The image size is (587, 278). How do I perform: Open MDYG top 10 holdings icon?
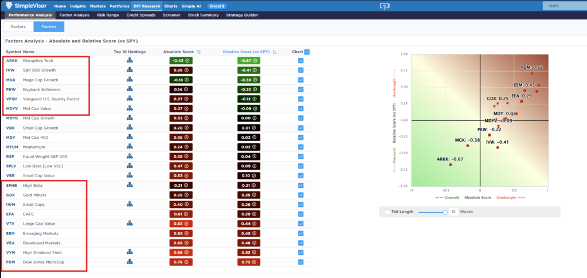[130, 118]
